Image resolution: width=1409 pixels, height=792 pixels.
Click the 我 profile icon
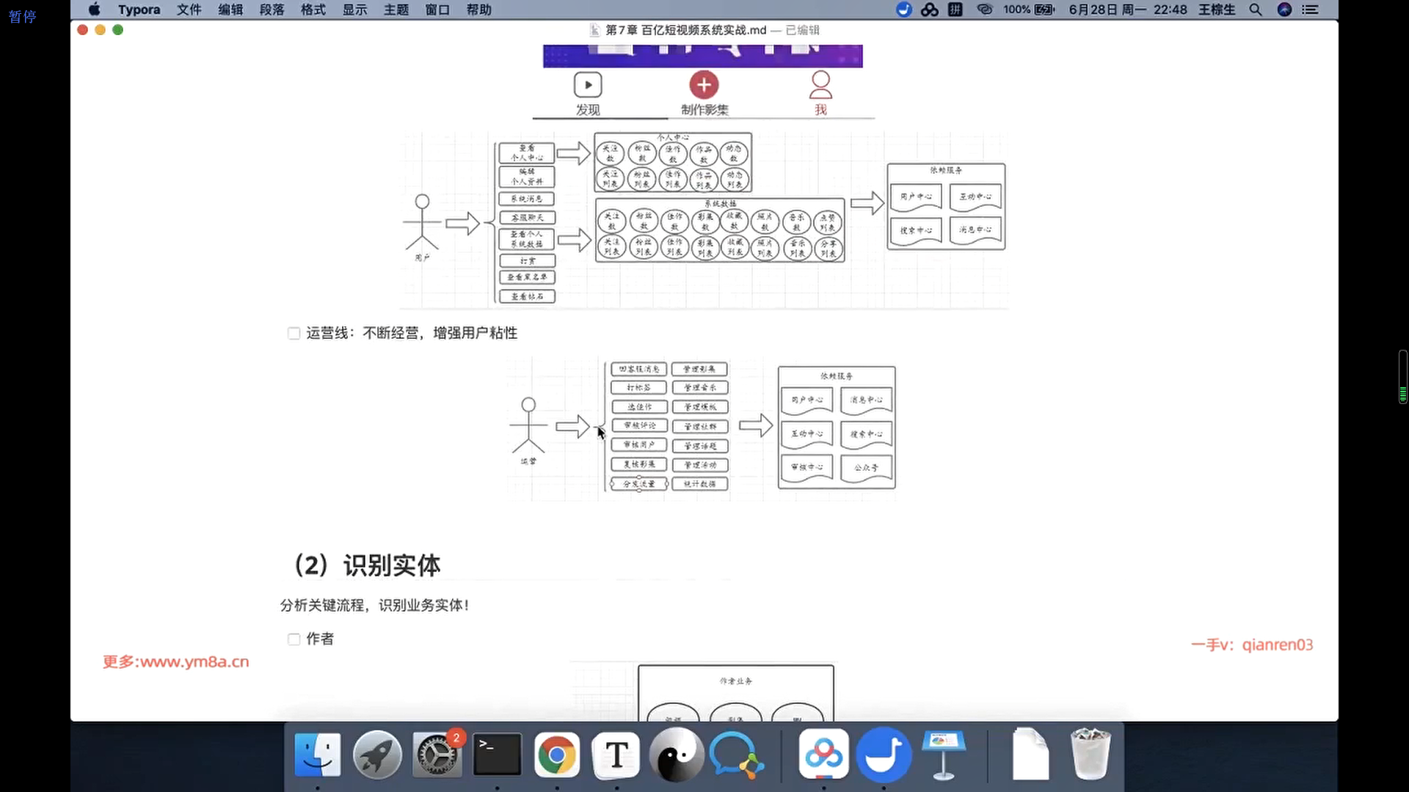pyautogui.click(x=820, y=85)
